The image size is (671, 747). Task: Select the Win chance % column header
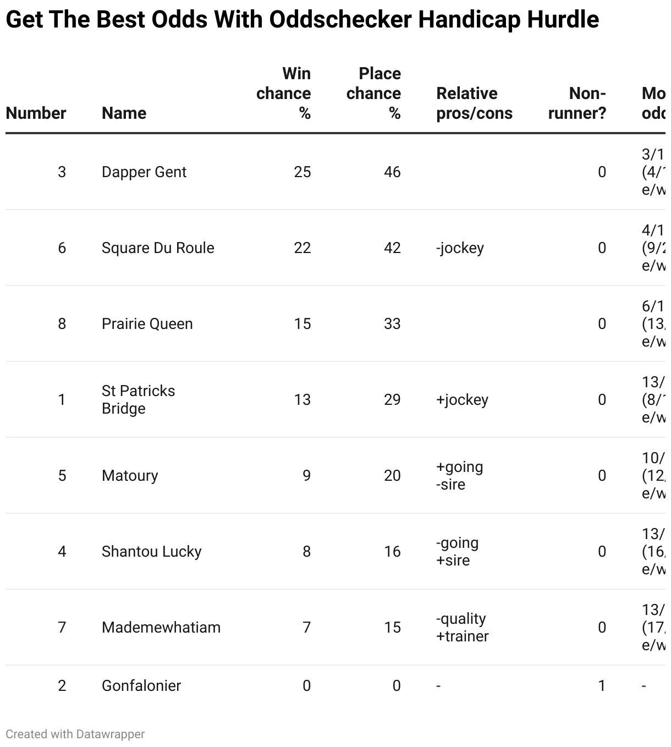point(284,94)
